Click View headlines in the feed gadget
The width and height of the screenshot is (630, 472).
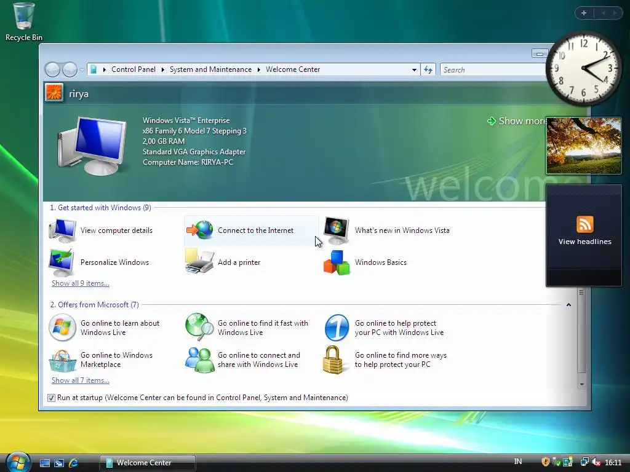584,242
